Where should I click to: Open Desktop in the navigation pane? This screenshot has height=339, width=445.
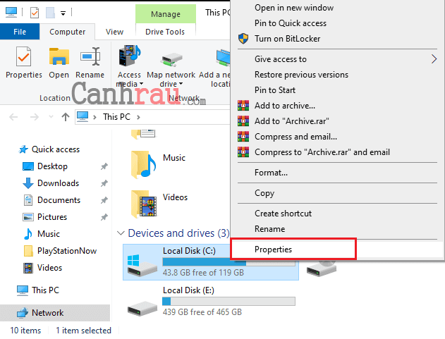tap(52, 166)
